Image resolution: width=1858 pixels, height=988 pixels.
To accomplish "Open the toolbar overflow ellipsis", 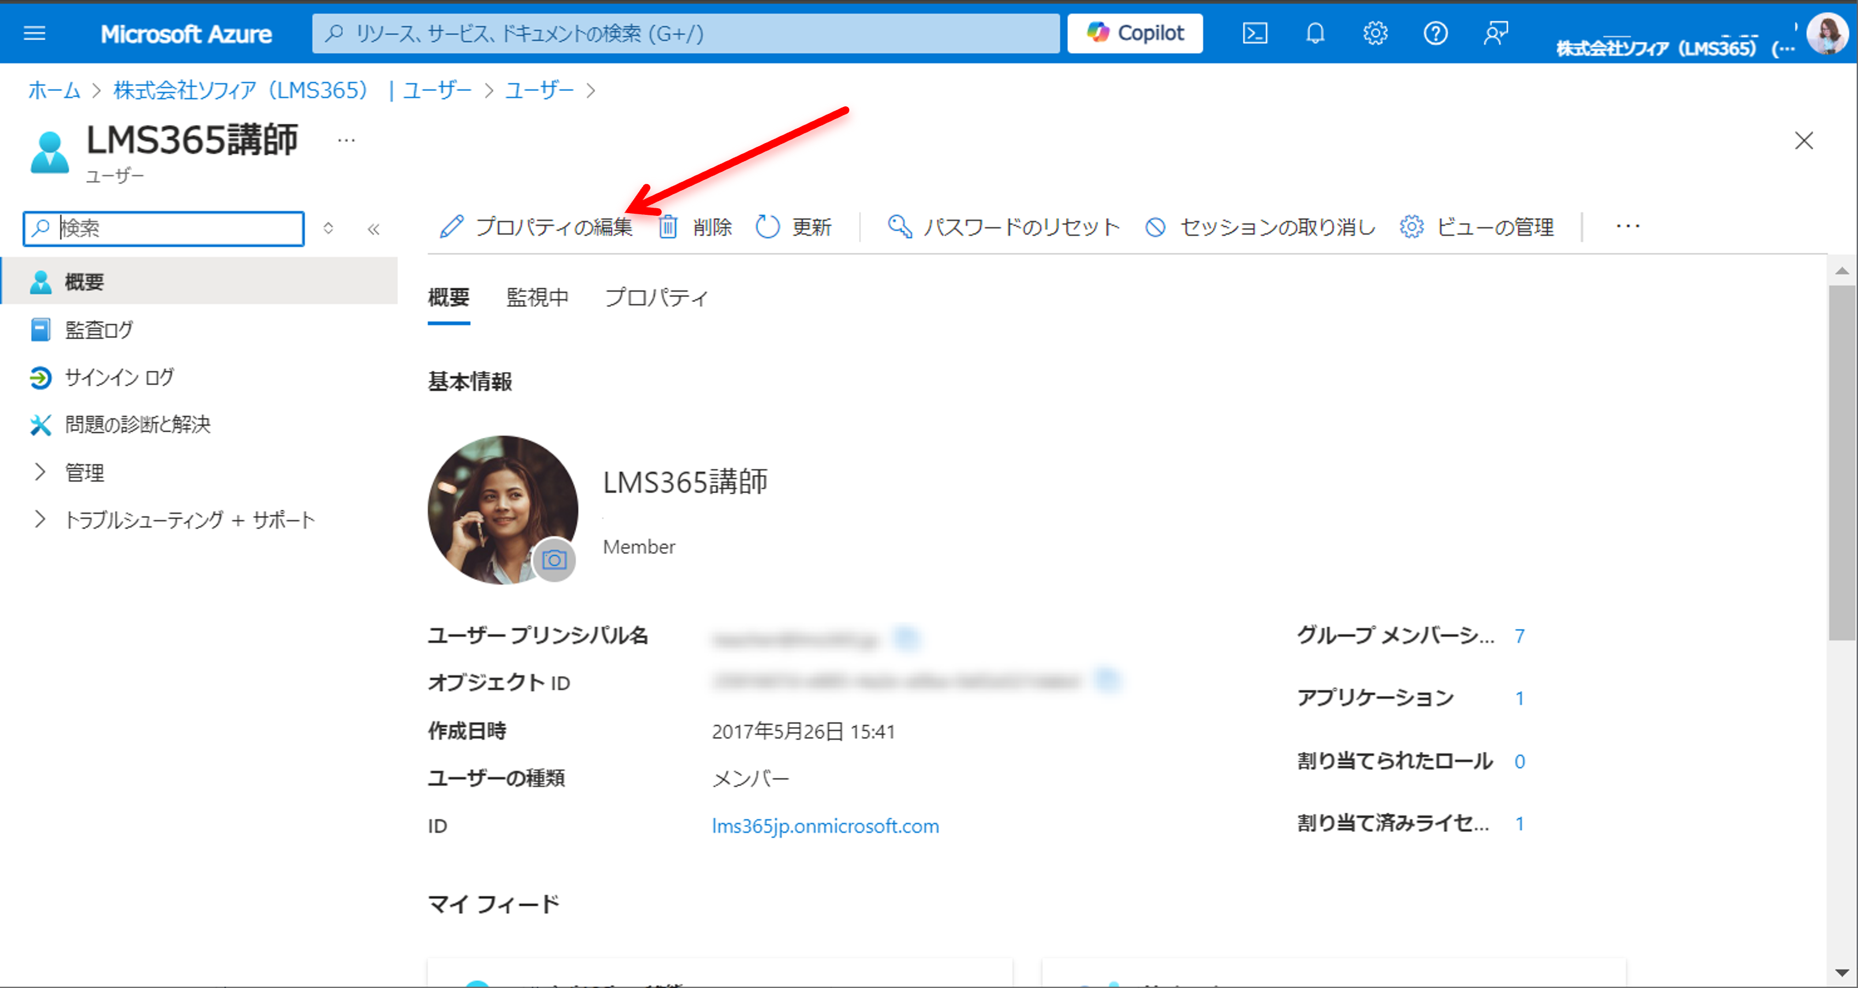I will pyautogui.click(x=1627, y=226).
